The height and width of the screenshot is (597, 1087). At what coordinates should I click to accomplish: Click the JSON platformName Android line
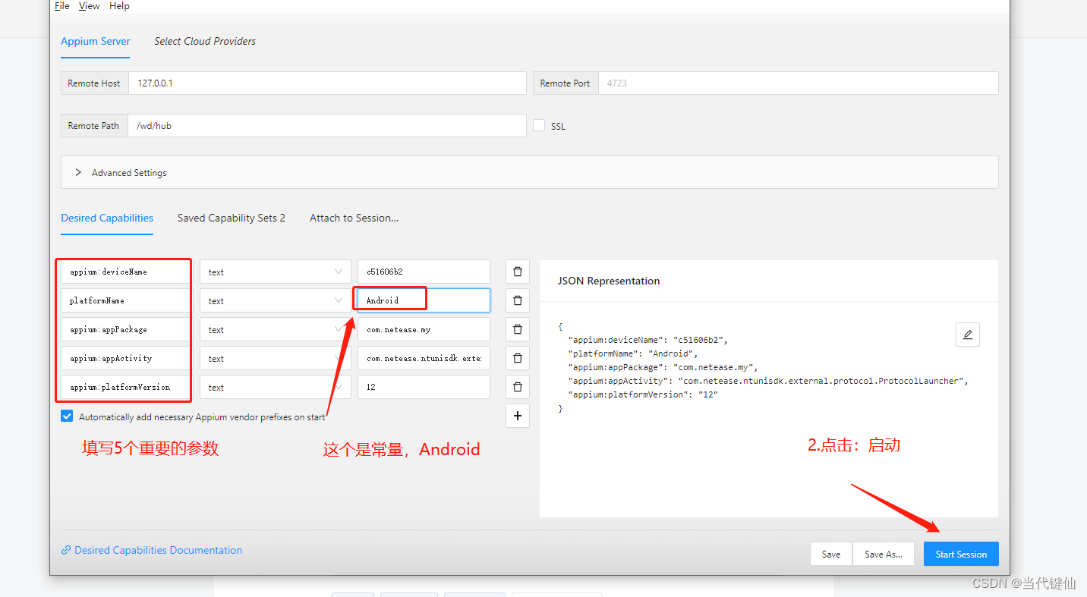coord(632,353)
